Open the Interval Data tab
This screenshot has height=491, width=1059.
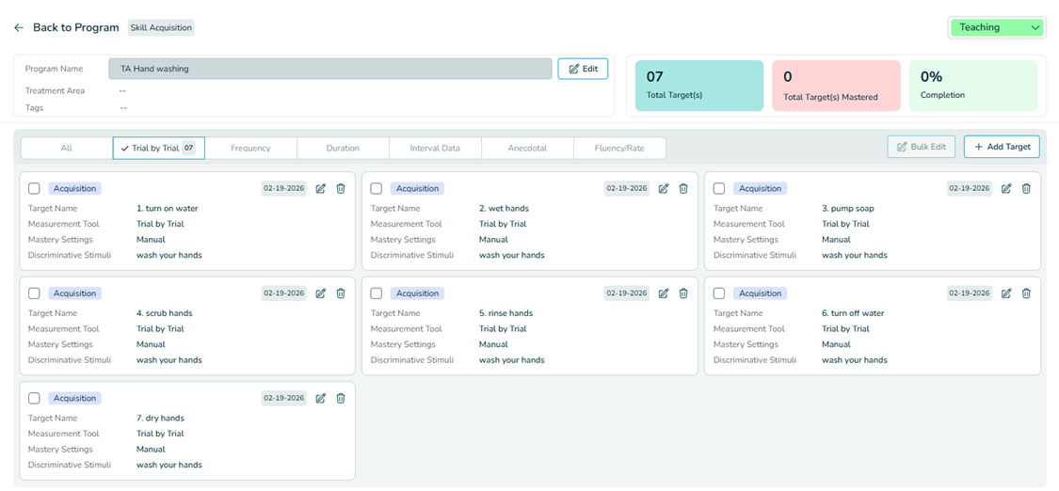point(435,148)
